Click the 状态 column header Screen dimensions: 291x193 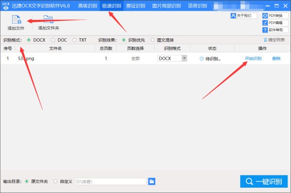[212, 48]
